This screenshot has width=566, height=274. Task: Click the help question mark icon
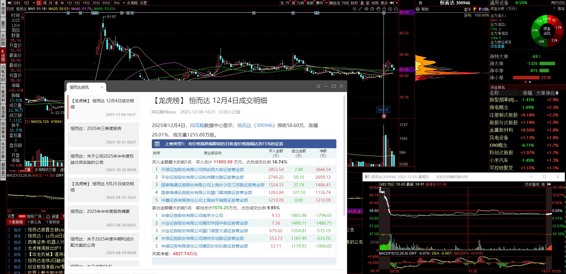(417, 9)
